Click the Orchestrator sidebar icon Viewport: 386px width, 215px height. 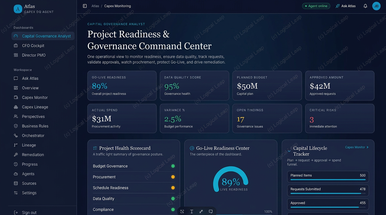(16, 135)
